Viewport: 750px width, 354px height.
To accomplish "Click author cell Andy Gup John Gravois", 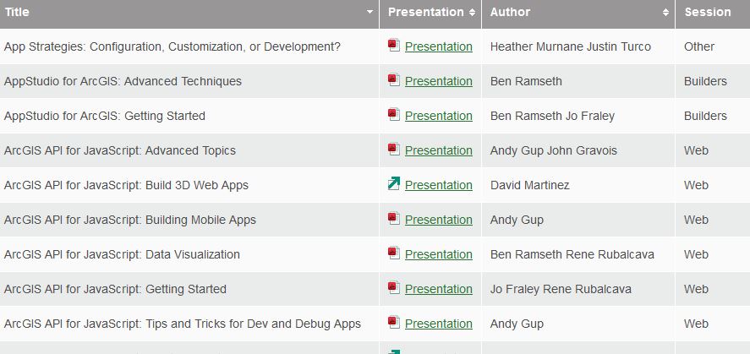I will point(553,150).
